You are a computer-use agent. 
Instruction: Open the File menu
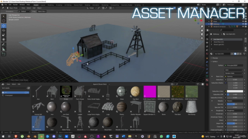[6, 5]
